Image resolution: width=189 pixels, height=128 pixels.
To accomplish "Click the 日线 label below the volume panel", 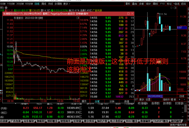I will click(182, 96).
